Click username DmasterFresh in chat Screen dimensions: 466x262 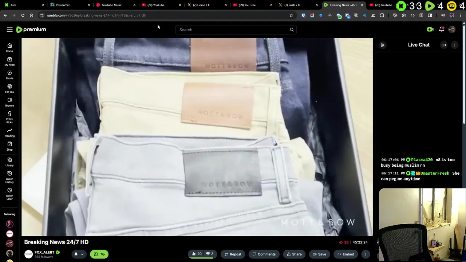pos(435,173)
